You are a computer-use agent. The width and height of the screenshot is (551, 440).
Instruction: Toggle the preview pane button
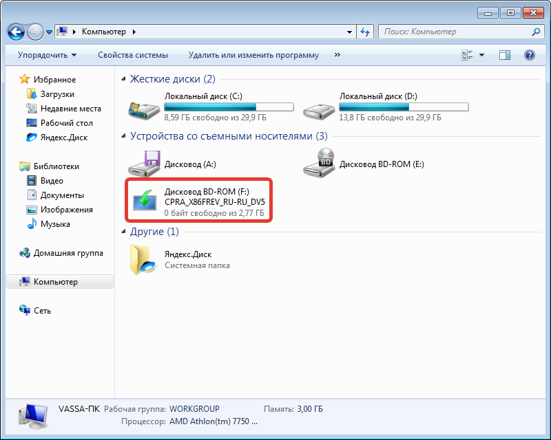(x=505, y=55)
